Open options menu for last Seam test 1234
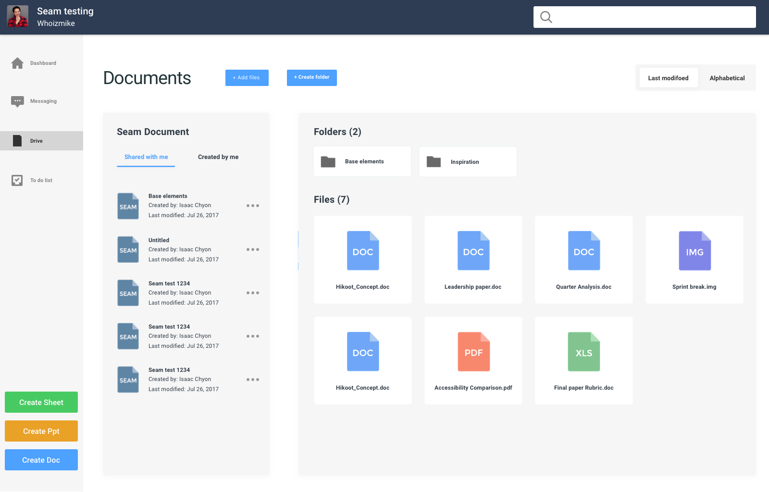The height and width of the screenshot is (492, 769). tap(253, 380)
